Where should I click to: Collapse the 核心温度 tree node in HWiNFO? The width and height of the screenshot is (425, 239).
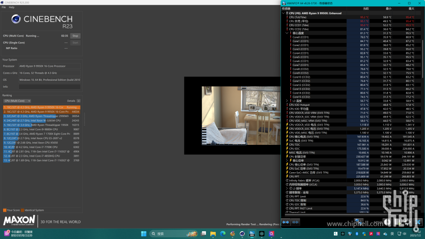click(287, 33)
